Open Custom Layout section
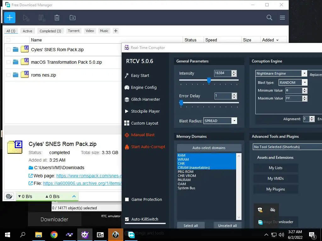322x241 pixels. (141, 123)
